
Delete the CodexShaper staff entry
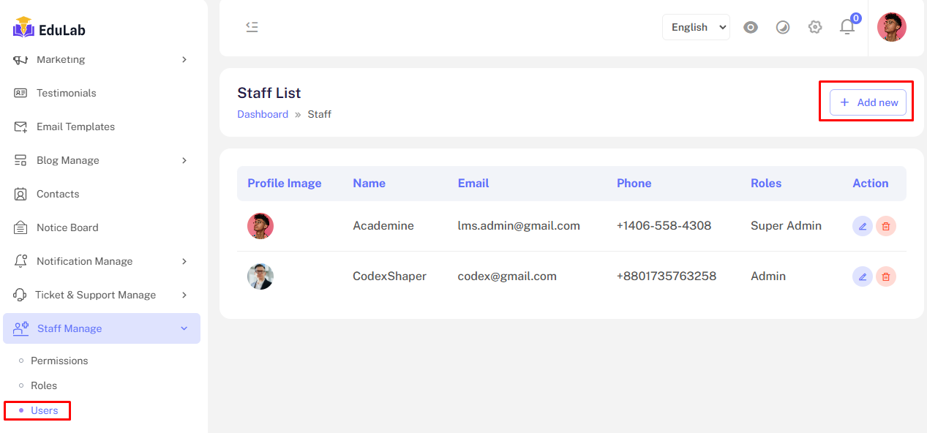coord(886,276)
